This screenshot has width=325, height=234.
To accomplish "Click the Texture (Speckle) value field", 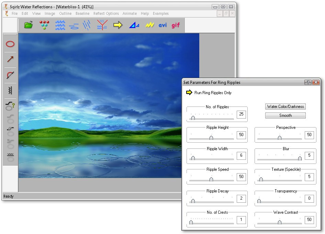I will [309, 177].
